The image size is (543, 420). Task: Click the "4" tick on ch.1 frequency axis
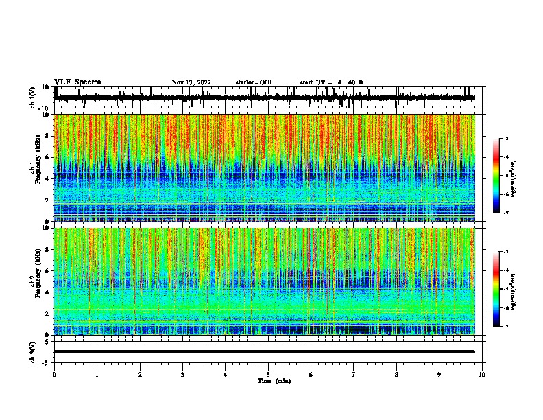coord(48,179)
